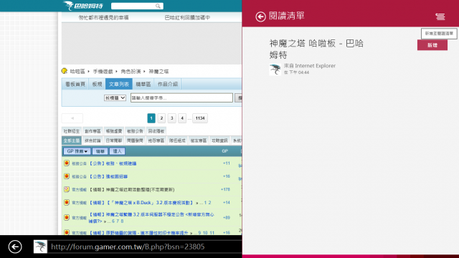459x258 pixels.
Task: Open page 2 of the B.Duck thread
Action: (209, 203)
